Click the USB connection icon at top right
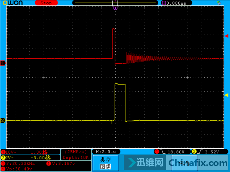This screenshot has width=230, height=172. [219, 3]
